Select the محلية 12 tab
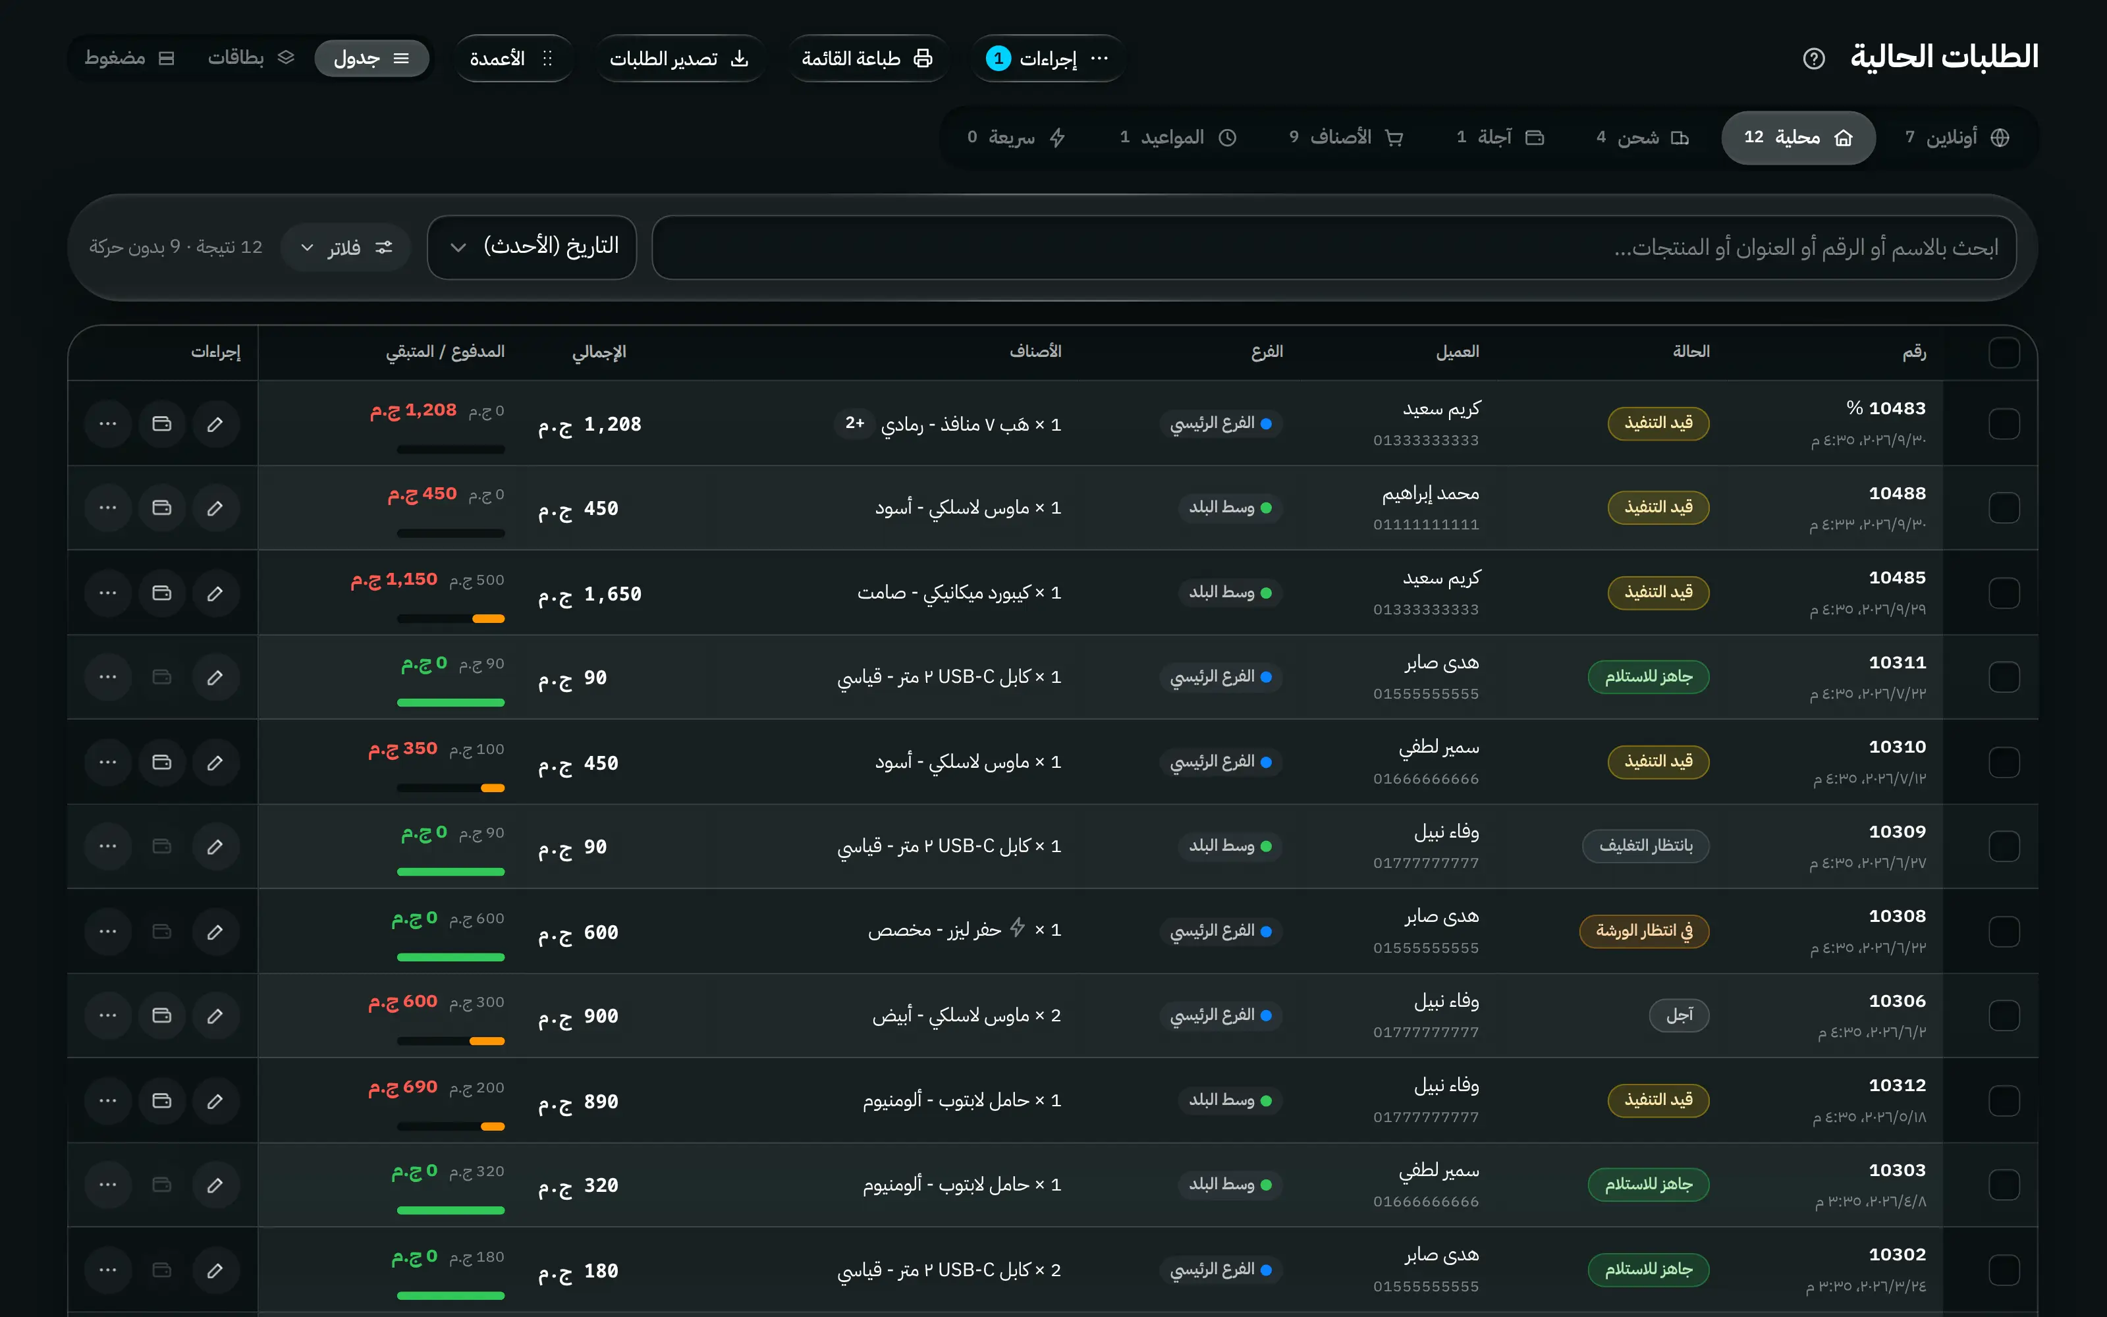Screen dimensions: 2107x1317 click(1798, 138)
